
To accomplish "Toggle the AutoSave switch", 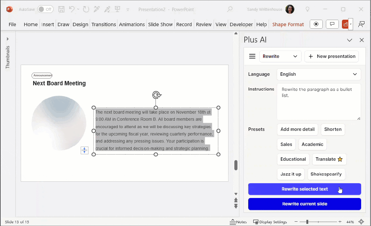I will 45,9.
